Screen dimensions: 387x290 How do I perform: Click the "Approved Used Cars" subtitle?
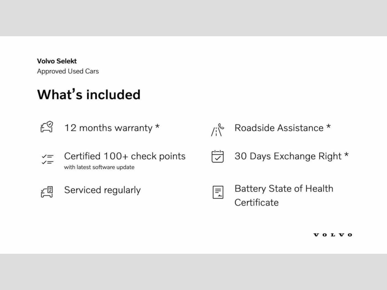[x=68, y=71]
